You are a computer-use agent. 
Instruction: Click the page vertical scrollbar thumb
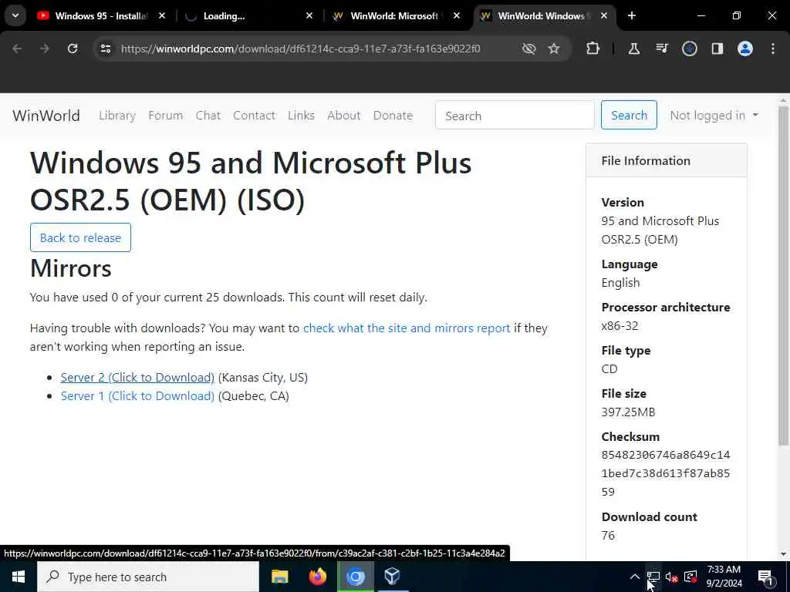click(783, 276)
